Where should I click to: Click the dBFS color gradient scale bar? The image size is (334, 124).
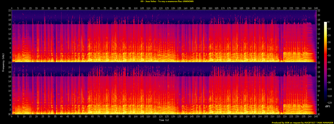[x=326, y=62]
